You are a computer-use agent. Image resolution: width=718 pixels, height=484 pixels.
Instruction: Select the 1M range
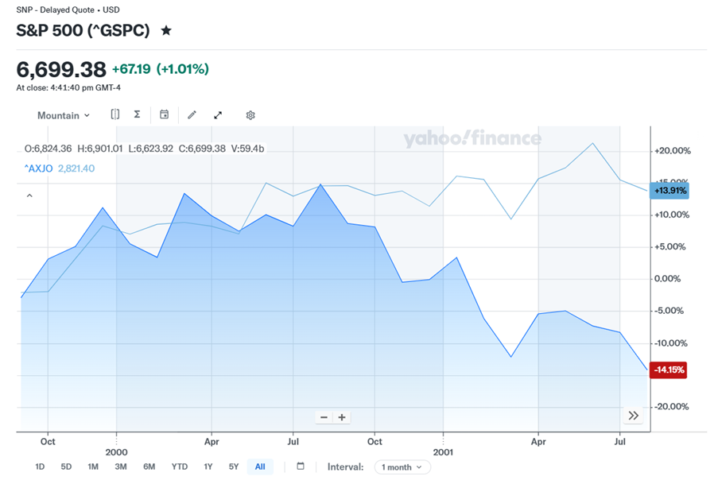[x=93, y=467]
